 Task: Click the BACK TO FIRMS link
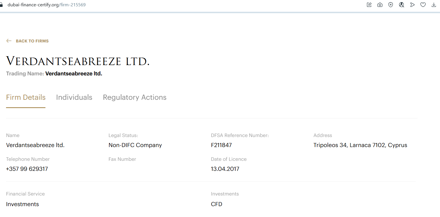pyautogui.click(x=32, y=41)
